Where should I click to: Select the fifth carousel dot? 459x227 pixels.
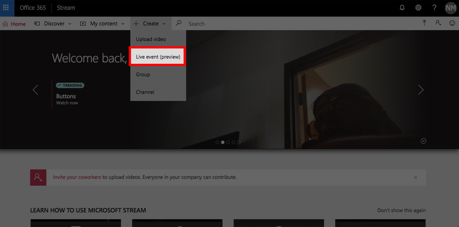pyautogui.click(x=239, y=142)
